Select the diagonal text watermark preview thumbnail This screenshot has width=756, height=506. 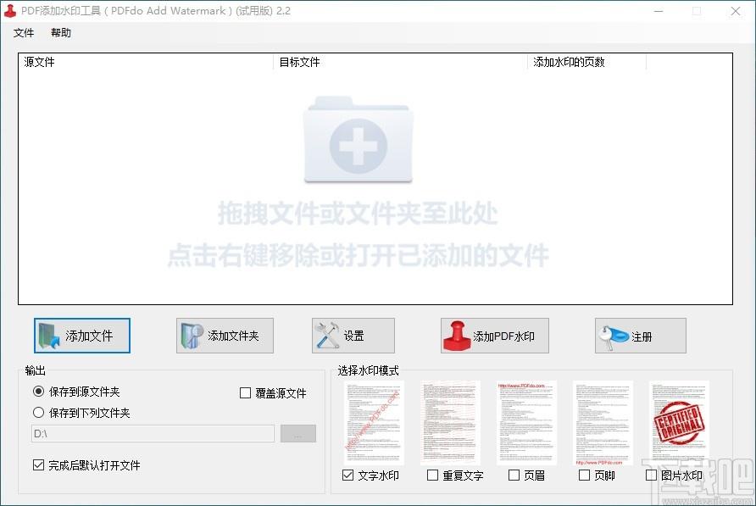(374, 422)
